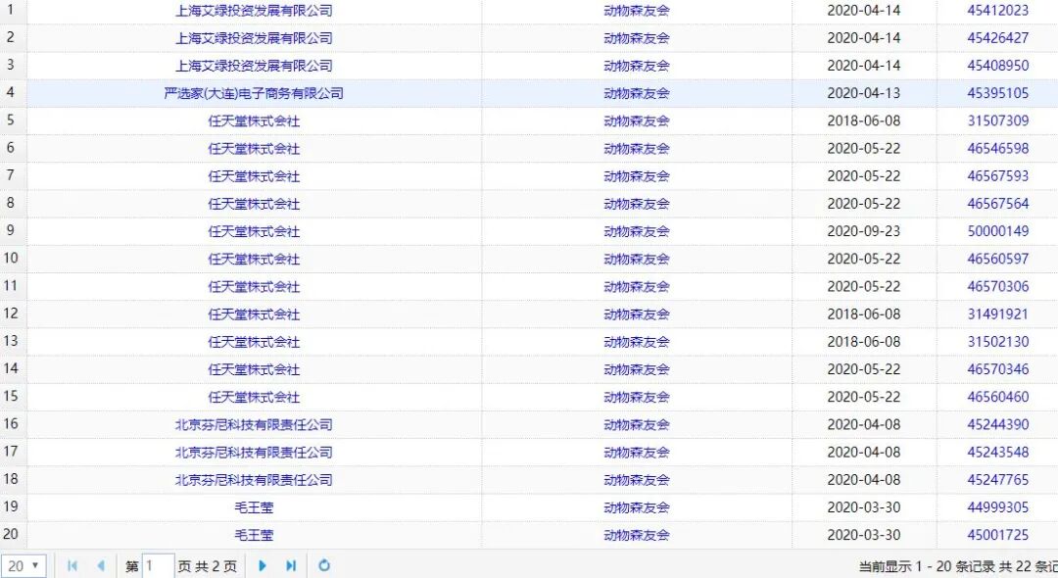Open registration number 45247765
The image size is (1058, 578).
[x=998, y=480]
